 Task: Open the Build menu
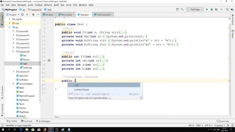56,5
